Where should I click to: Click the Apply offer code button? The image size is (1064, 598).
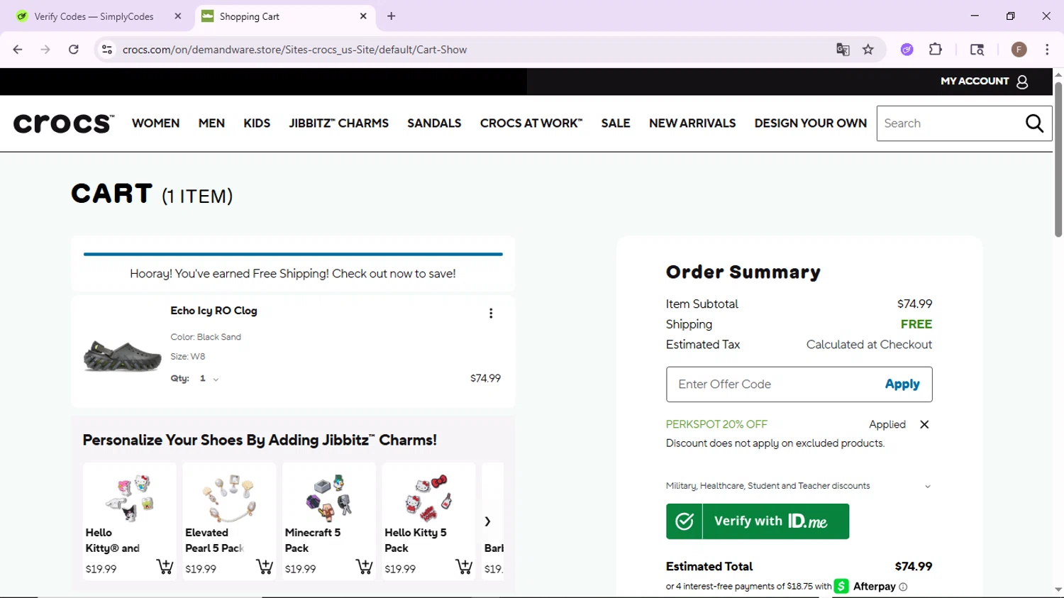coord(902,384)
